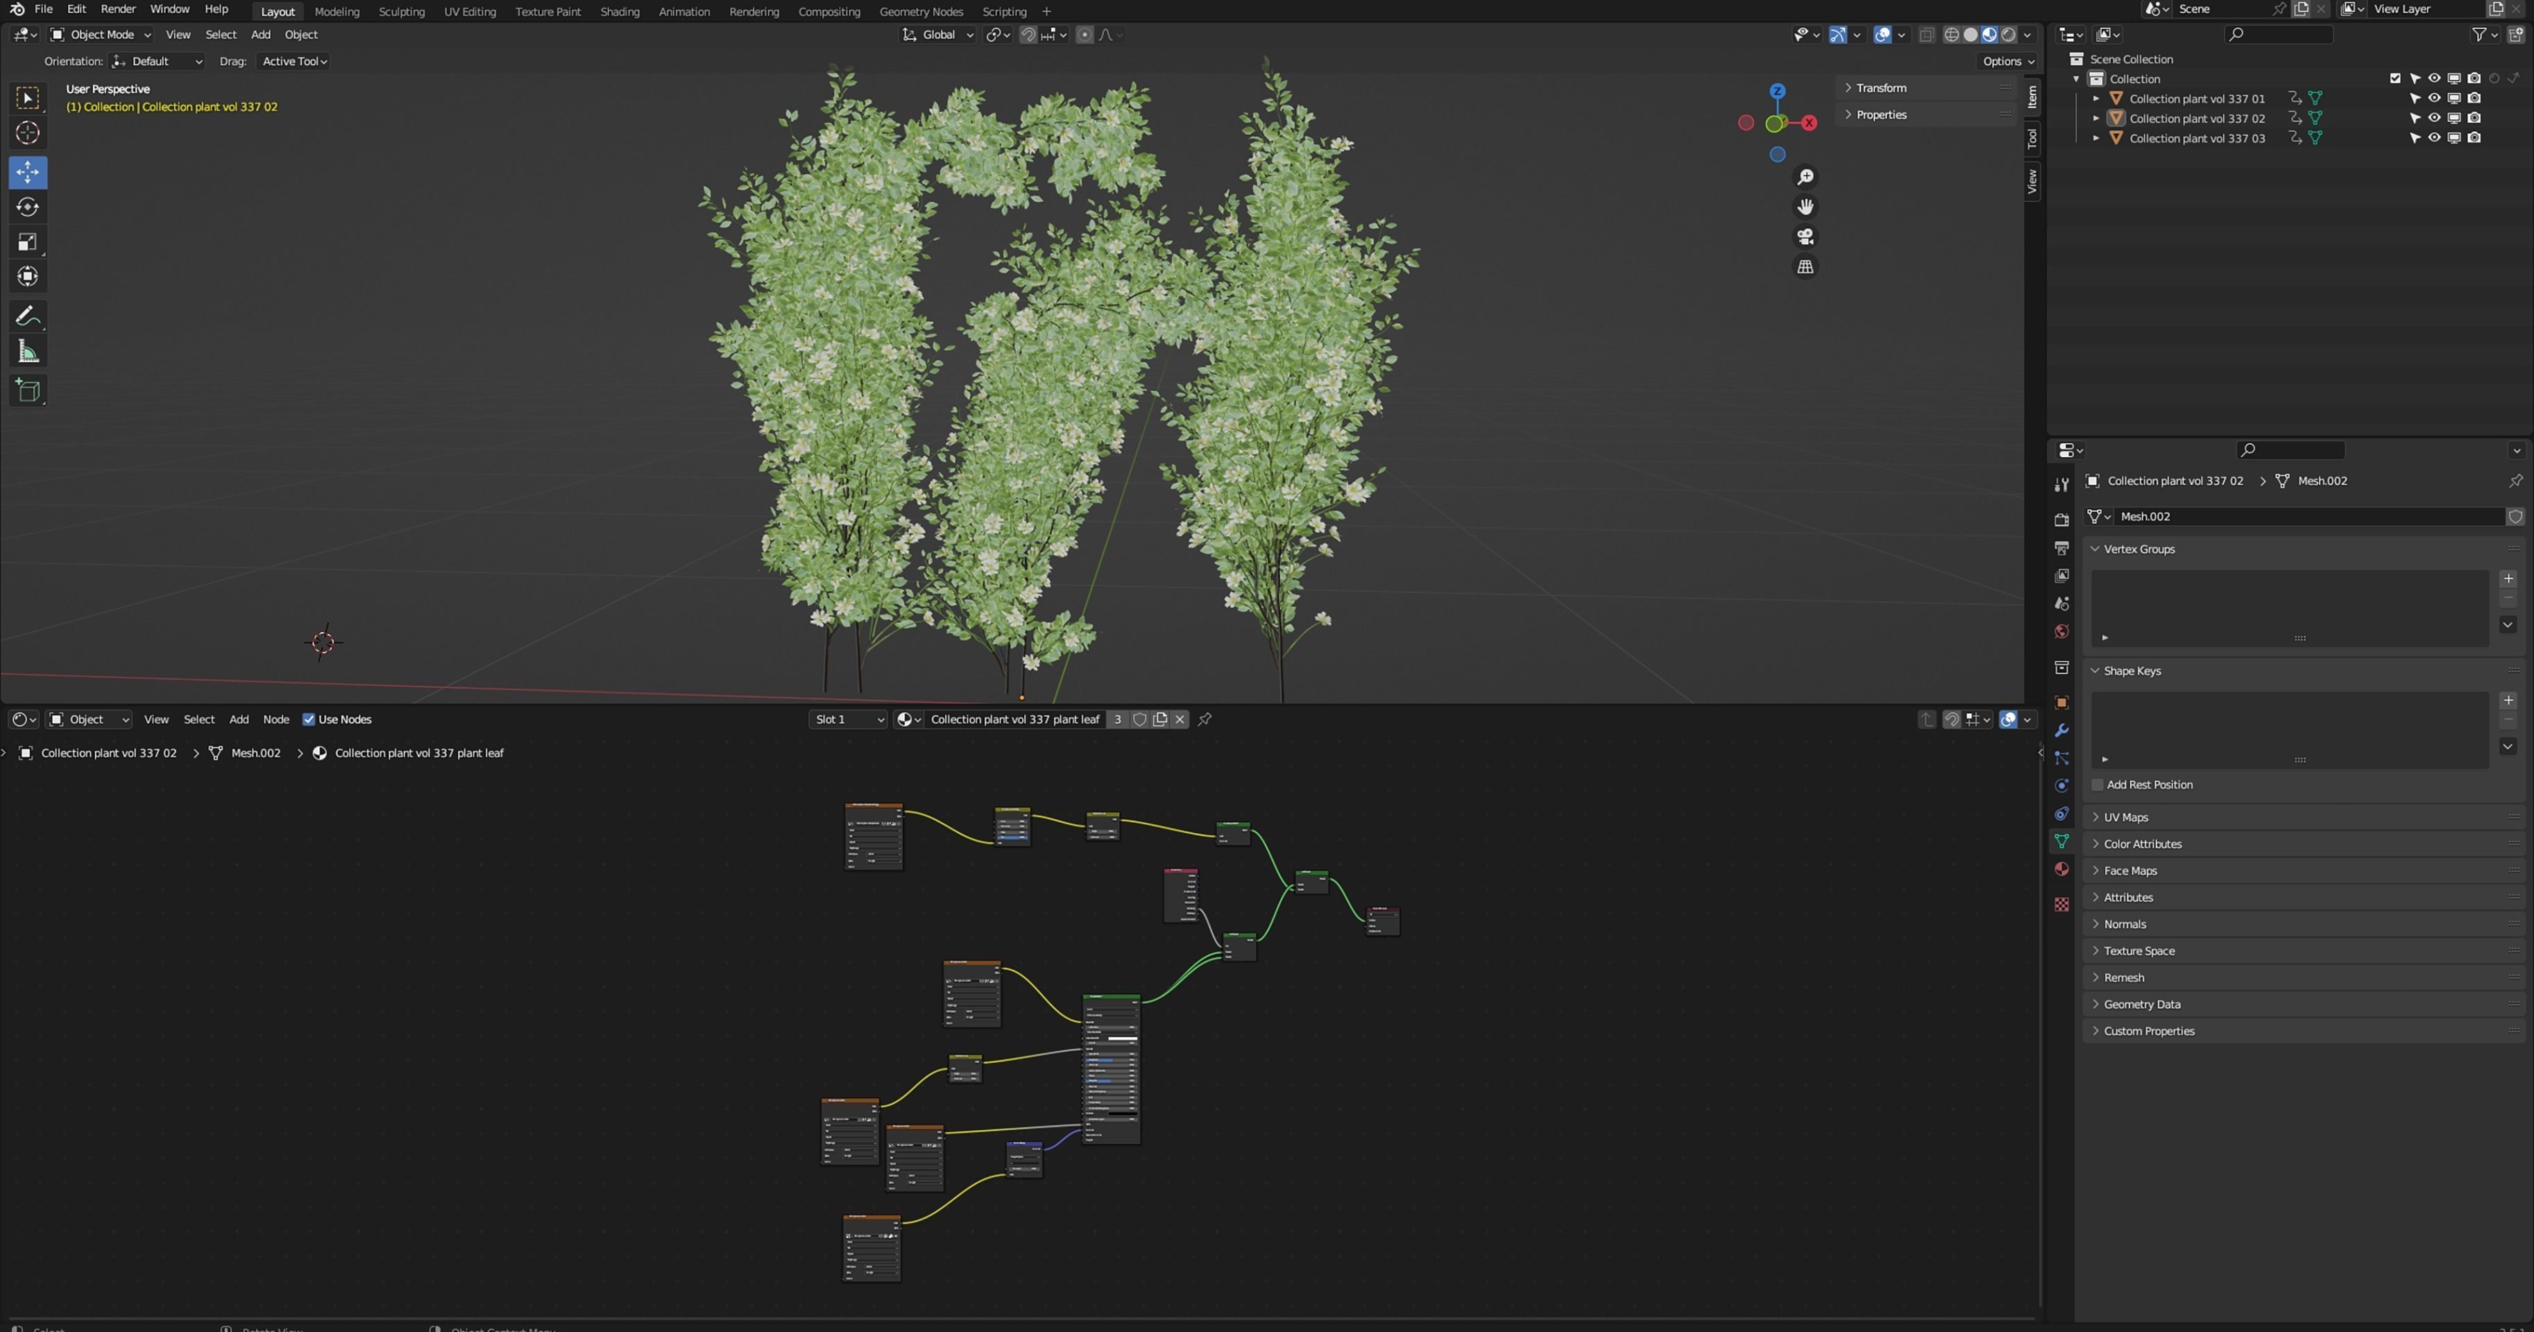This screenshot has height=1332, width=2534.
Task: Expand the UV Maps panel
Action: point(2125,817)
